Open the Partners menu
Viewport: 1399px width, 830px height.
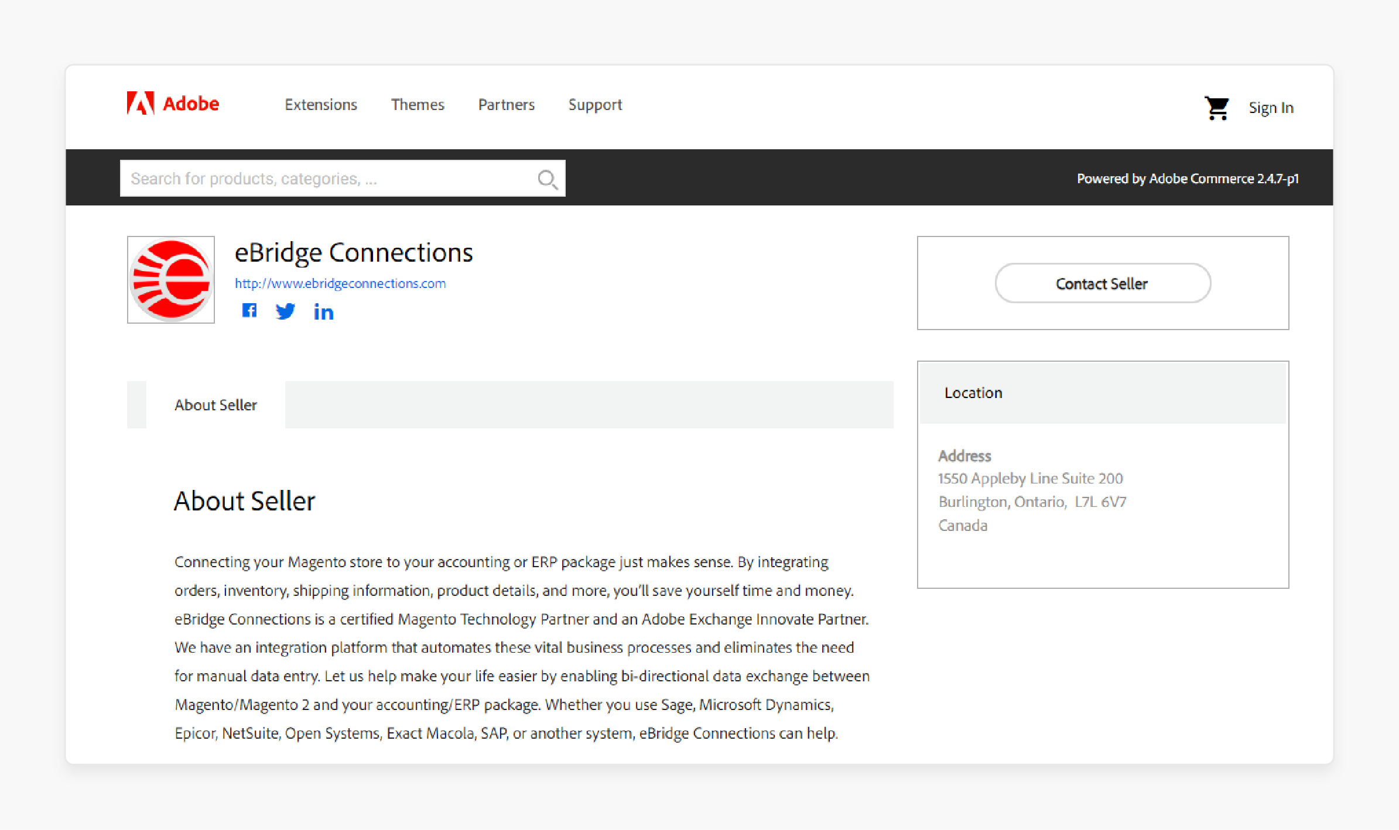(x=507, y=105)
